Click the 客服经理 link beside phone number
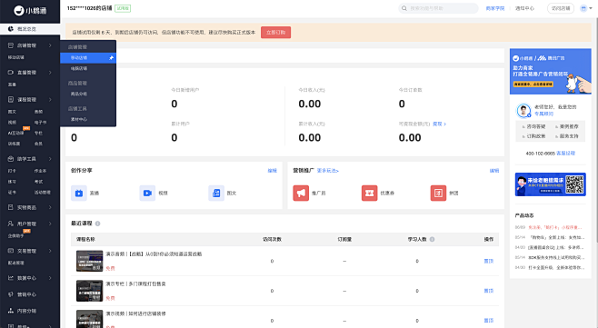 click(x=565, y=154)
